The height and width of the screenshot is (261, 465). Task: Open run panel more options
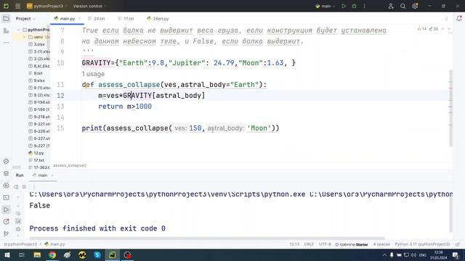point(34,187)
